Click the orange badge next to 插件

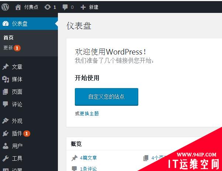(x=27, y=134)
